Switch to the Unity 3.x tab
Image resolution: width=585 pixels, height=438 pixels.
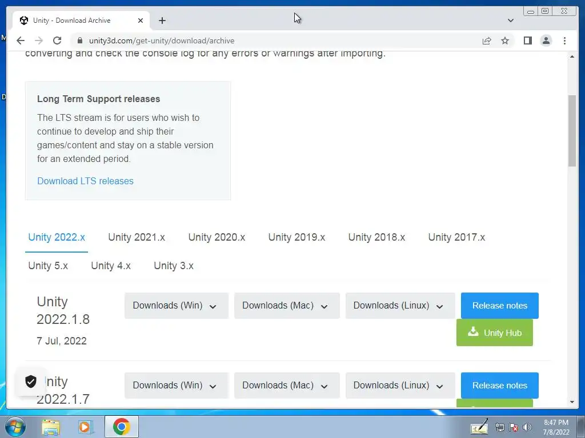tap(174, 266)
